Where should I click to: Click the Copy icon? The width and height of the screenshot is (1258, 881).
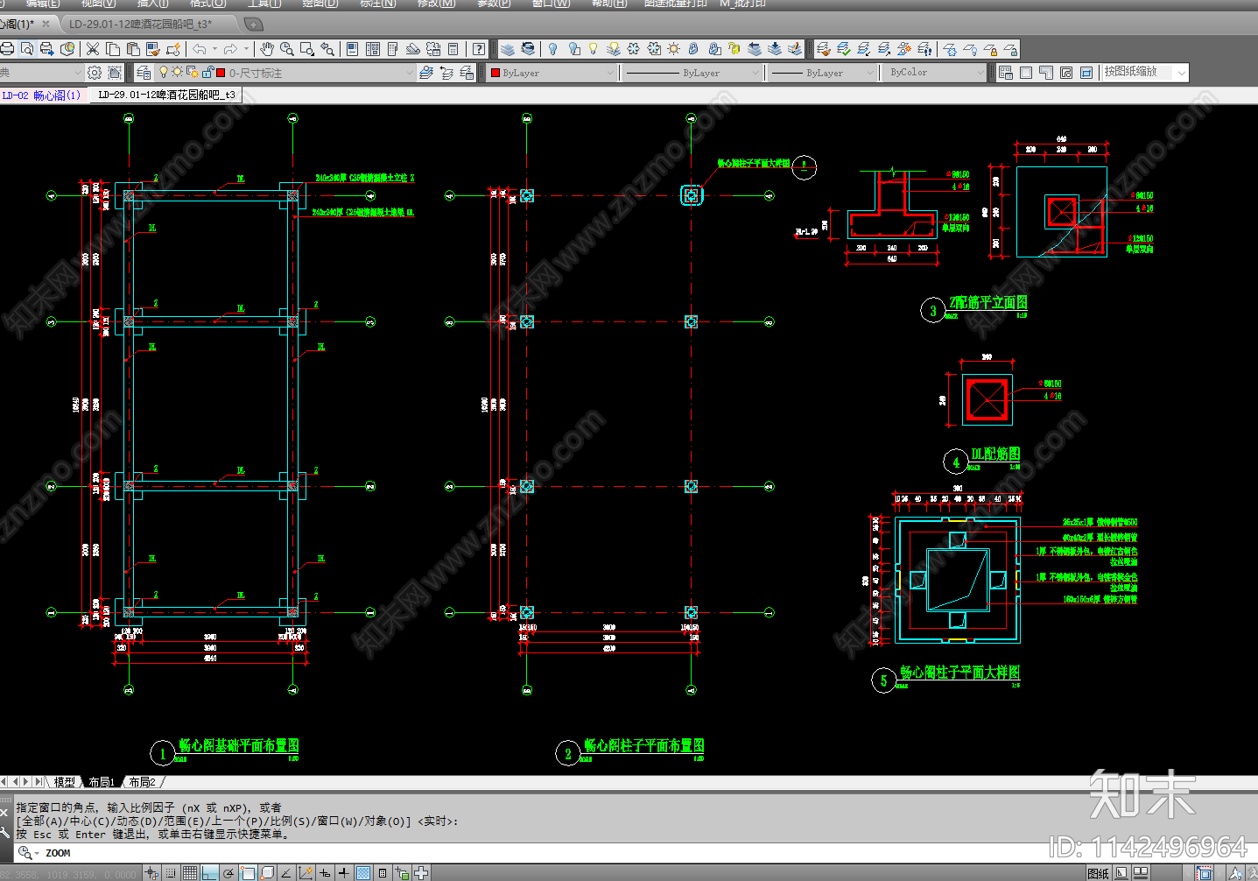[113, 49]
